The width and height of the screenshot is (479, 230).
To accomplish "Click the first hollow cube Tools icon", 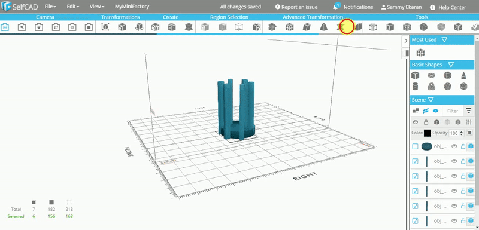I will [372, 27].
